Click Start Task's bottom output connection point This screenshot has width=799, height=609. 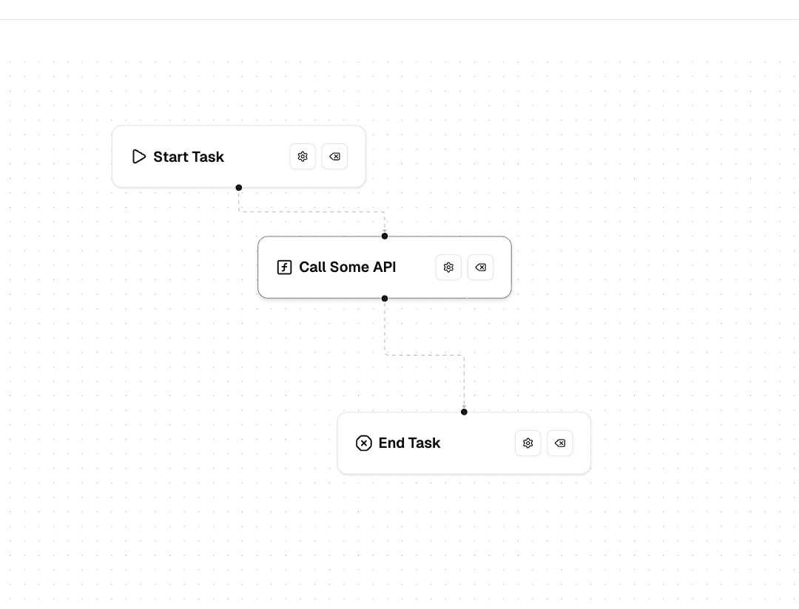coord(239,187)
